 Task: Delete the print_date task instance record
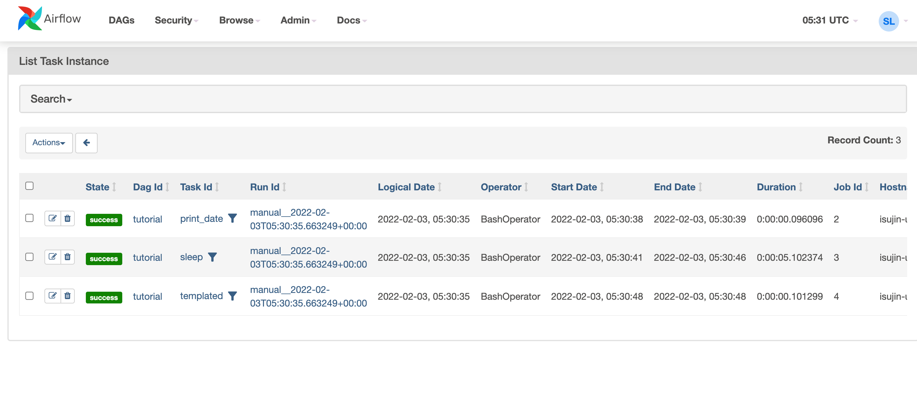click(67, 218)
